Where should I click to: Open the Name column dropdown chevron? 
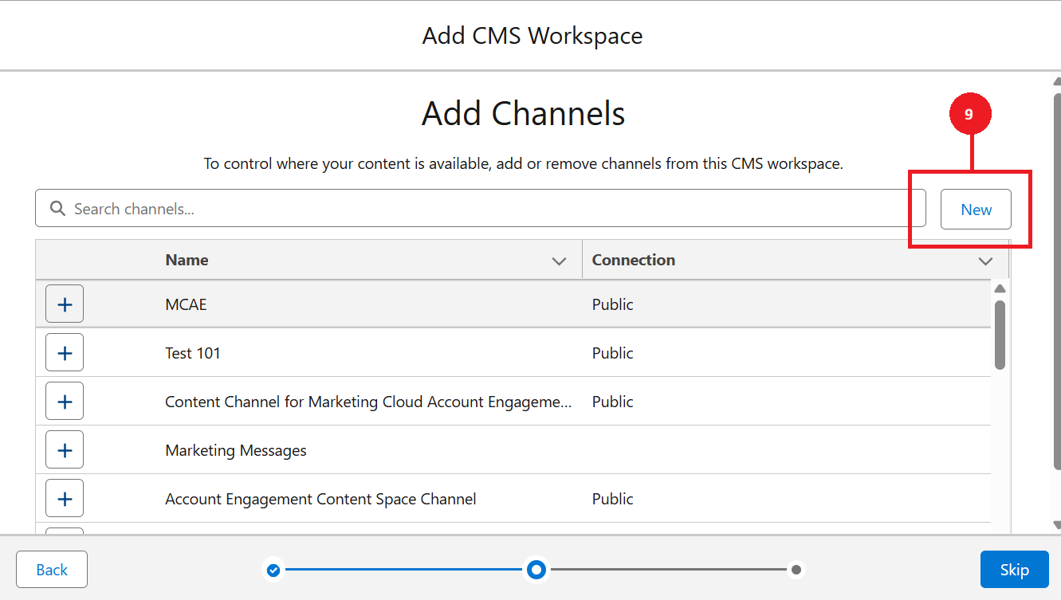point(559,261)
